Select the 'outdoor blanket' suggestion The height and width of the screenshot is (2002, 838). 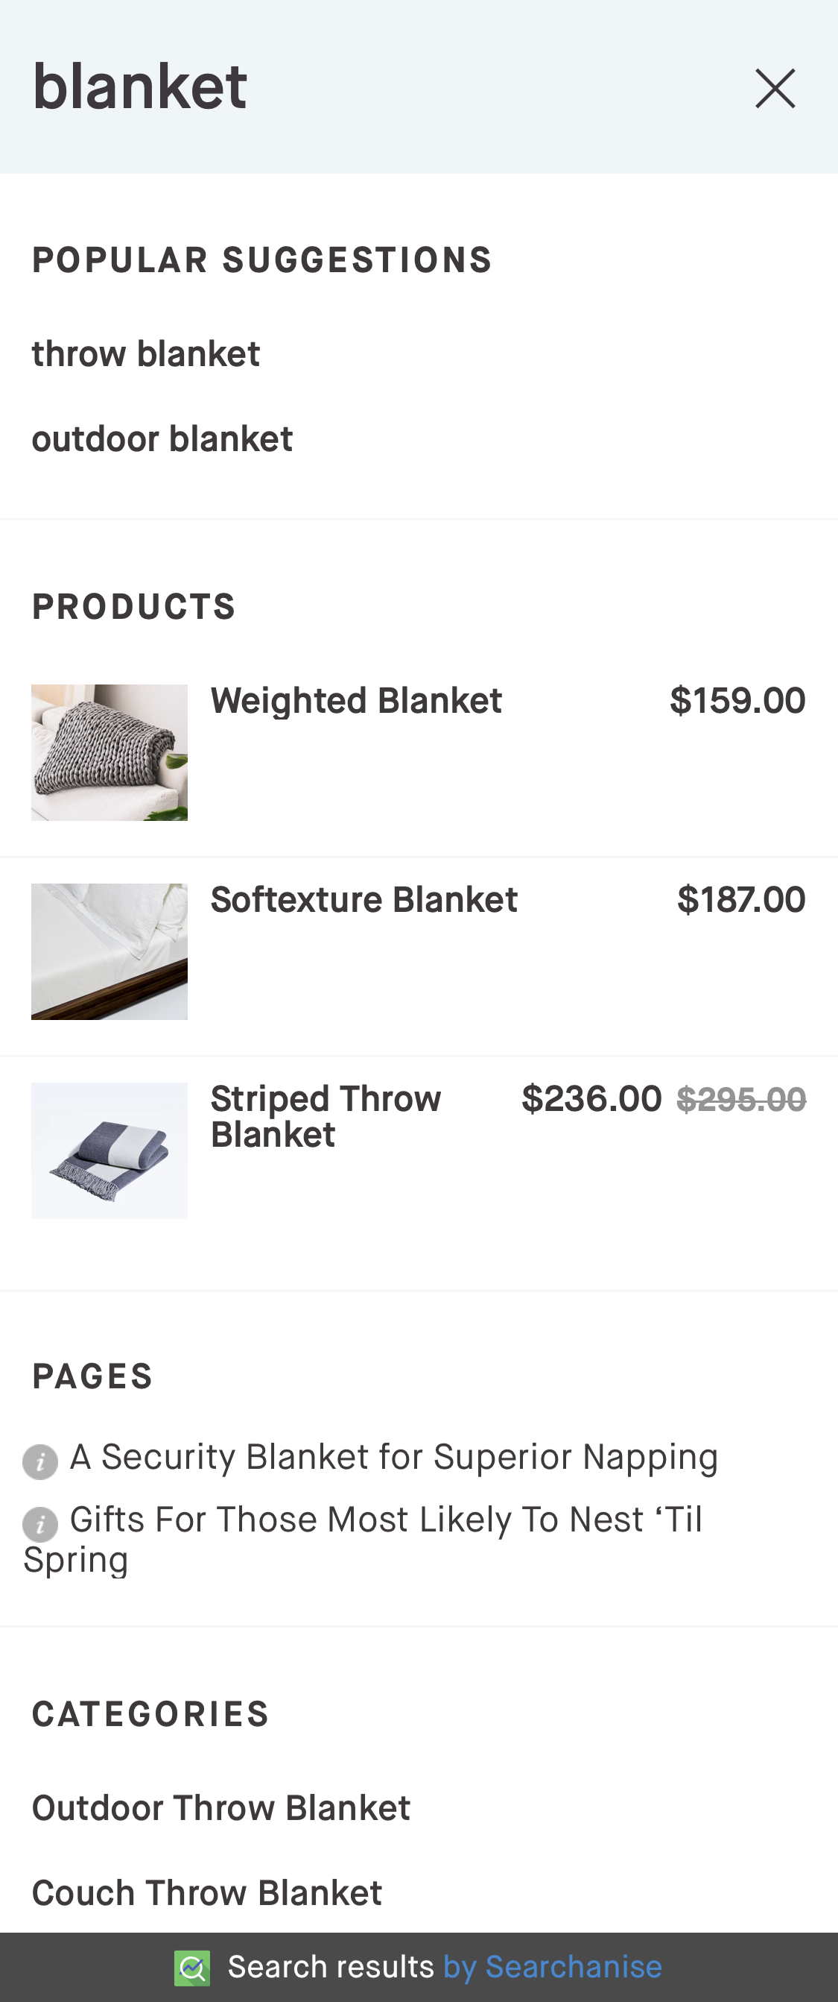[162, 439]
